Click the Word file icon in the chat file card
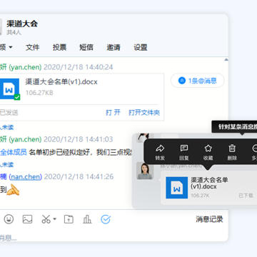This screenshot has height=257, width=257. [x=9, y=89]
